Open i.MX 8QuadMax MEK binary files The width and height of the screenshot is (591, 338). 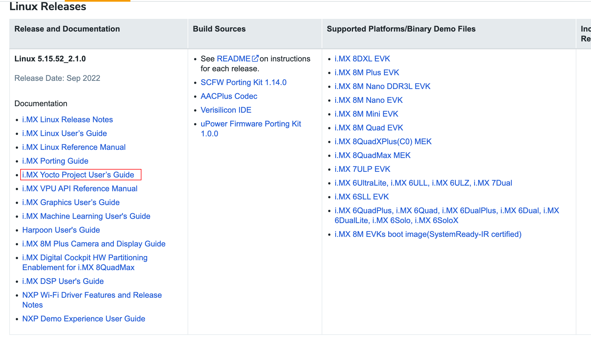coord(372,155)
